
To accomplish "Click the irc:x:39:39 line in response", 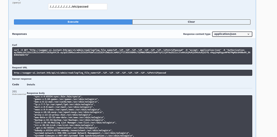I will [x=64, y=125].
